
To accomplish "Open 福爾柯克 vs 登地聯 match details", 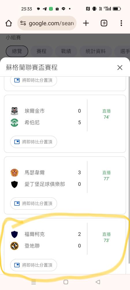I will click(65, 240).
